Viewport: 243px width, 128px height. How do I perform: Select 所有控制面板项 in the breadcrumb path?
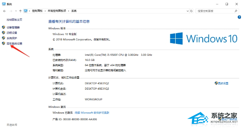(57, 11)
